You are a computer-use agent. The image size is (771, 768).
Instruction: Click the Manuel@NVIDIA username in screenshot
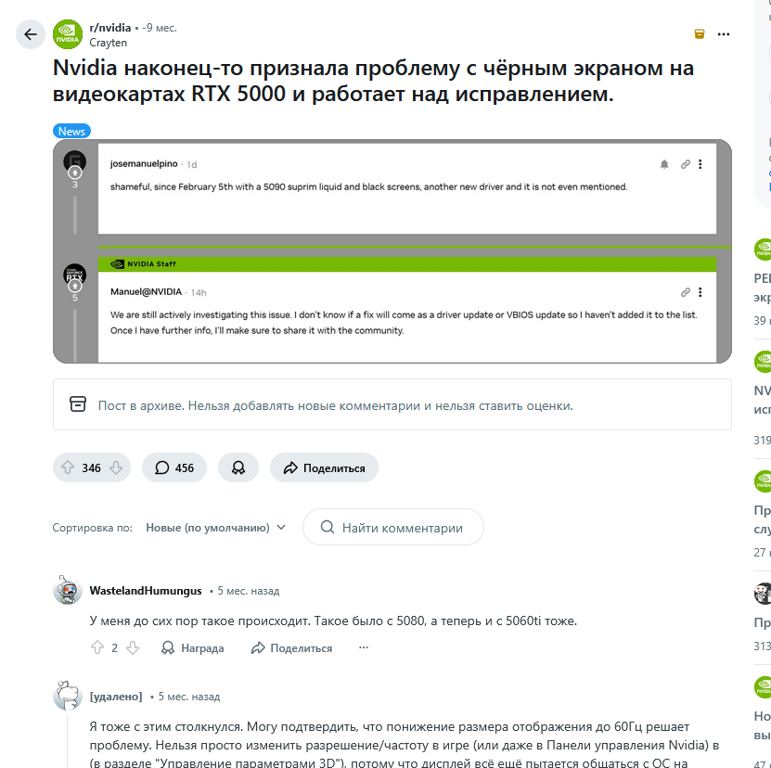click(x=146, y=291)
